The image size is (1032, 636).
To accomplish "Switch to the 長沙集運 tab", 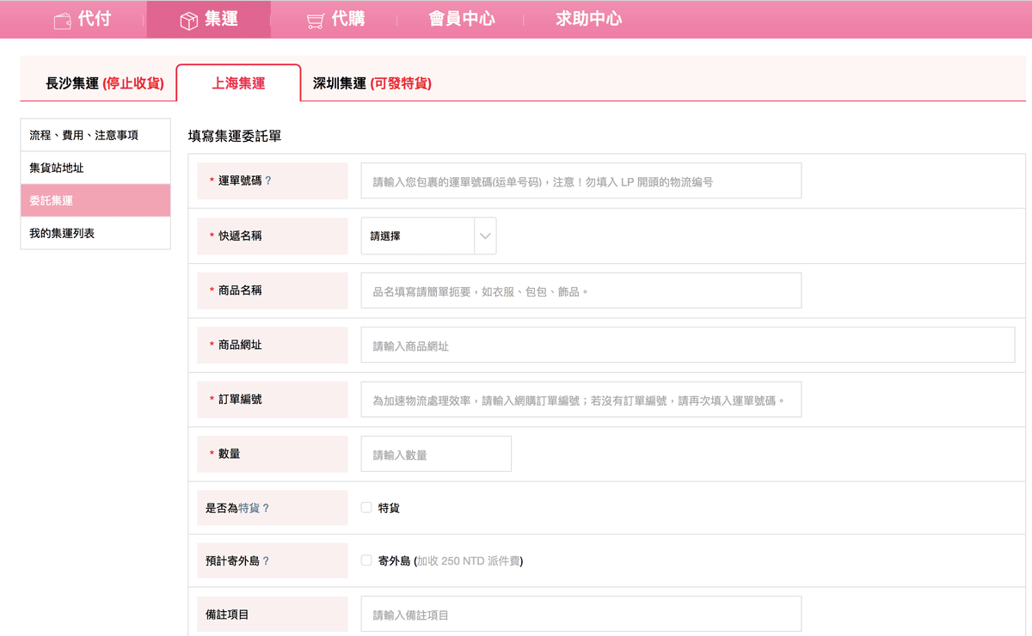I will coord(104,83).
